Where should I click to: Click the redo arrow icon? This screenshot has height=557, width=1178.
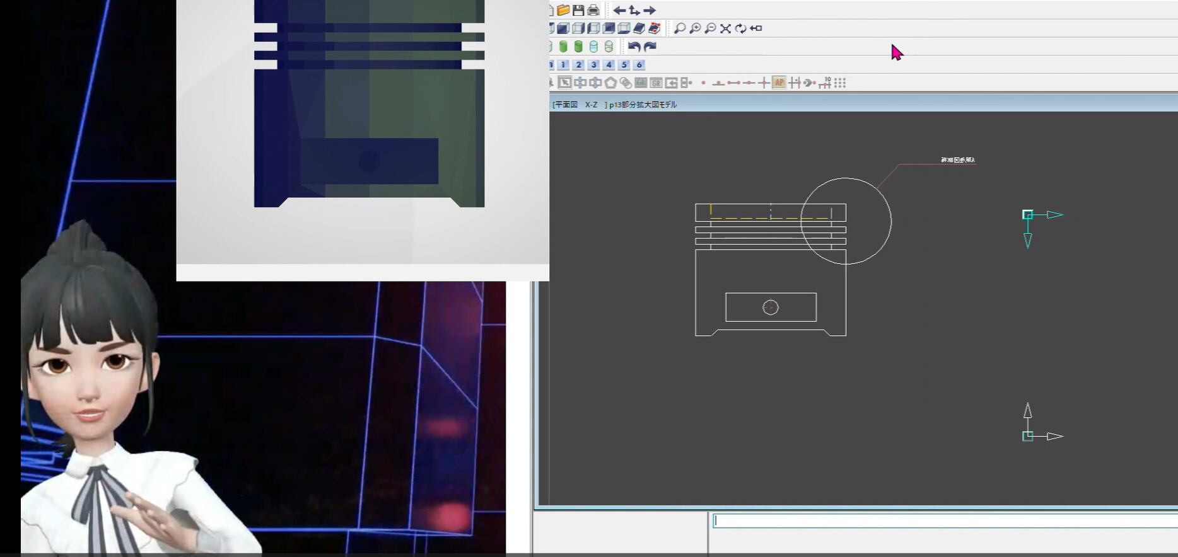650,47
